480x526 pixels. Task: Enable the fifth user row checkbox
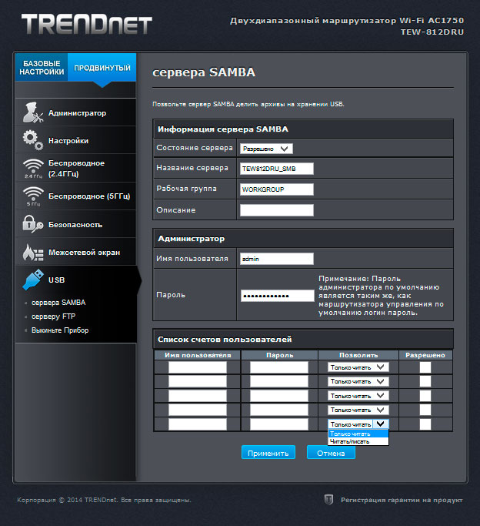click(x=425, y=424)
